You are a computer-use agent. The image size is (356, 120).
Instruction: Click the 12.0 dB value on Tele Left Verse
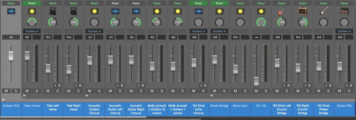pyautogui.click(x=48, y=37)
